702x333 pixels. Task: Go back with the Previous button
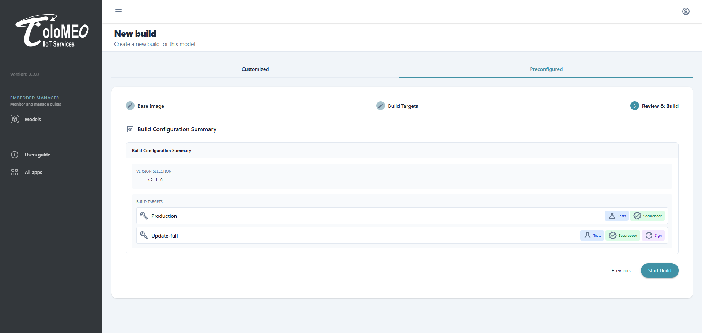tap(621, 270)
